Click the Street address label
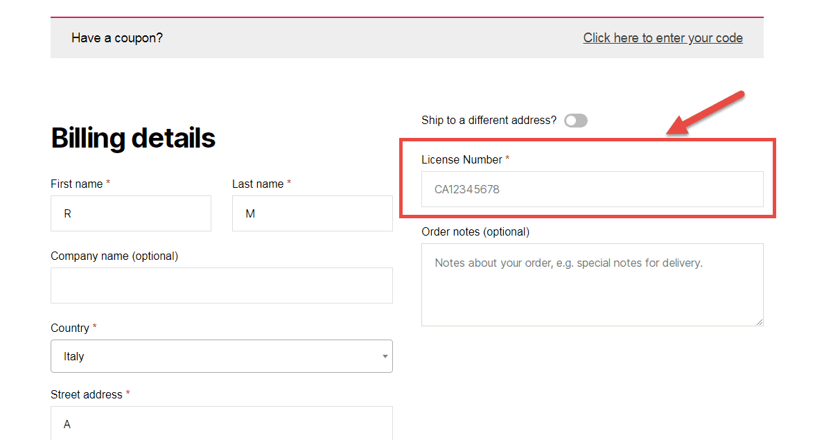 click(87, 394)
